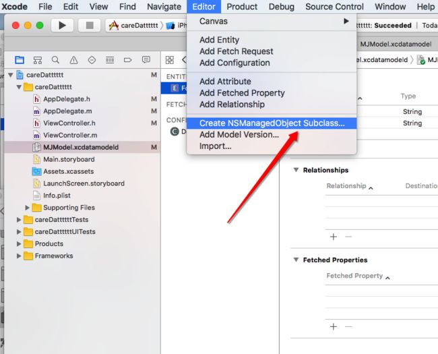Switch to MJModel.xcdatamodel tab
The image size is (438, 354).
(396, 44)
